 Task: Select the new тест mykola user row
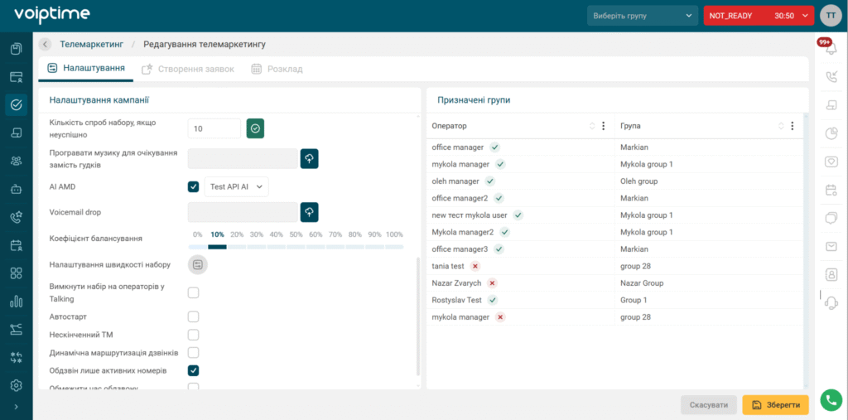click(614, 215)
